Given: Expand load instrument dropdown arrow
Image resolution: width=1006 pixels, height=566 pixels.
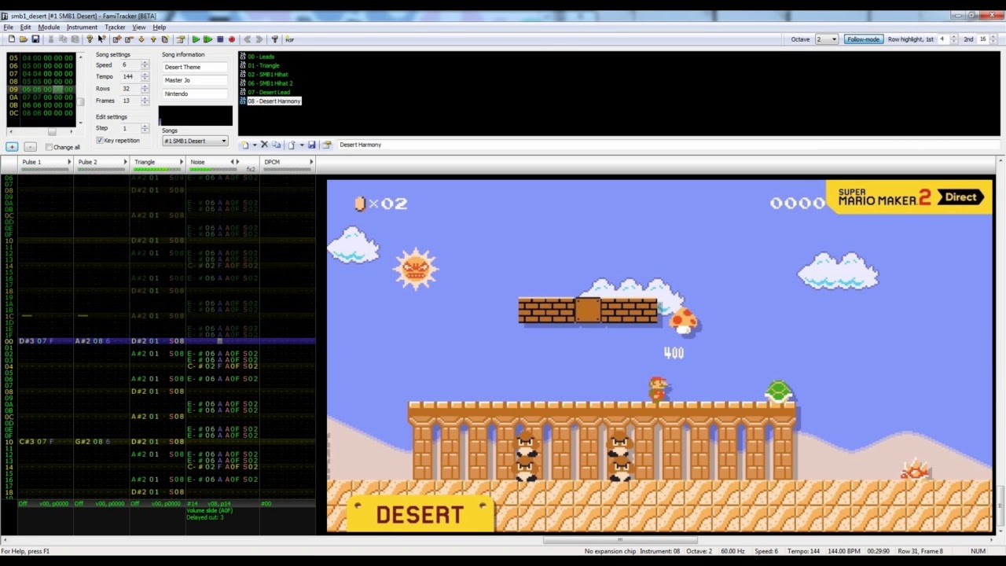Looking at the screenshot, I should [x=301, y=145].
